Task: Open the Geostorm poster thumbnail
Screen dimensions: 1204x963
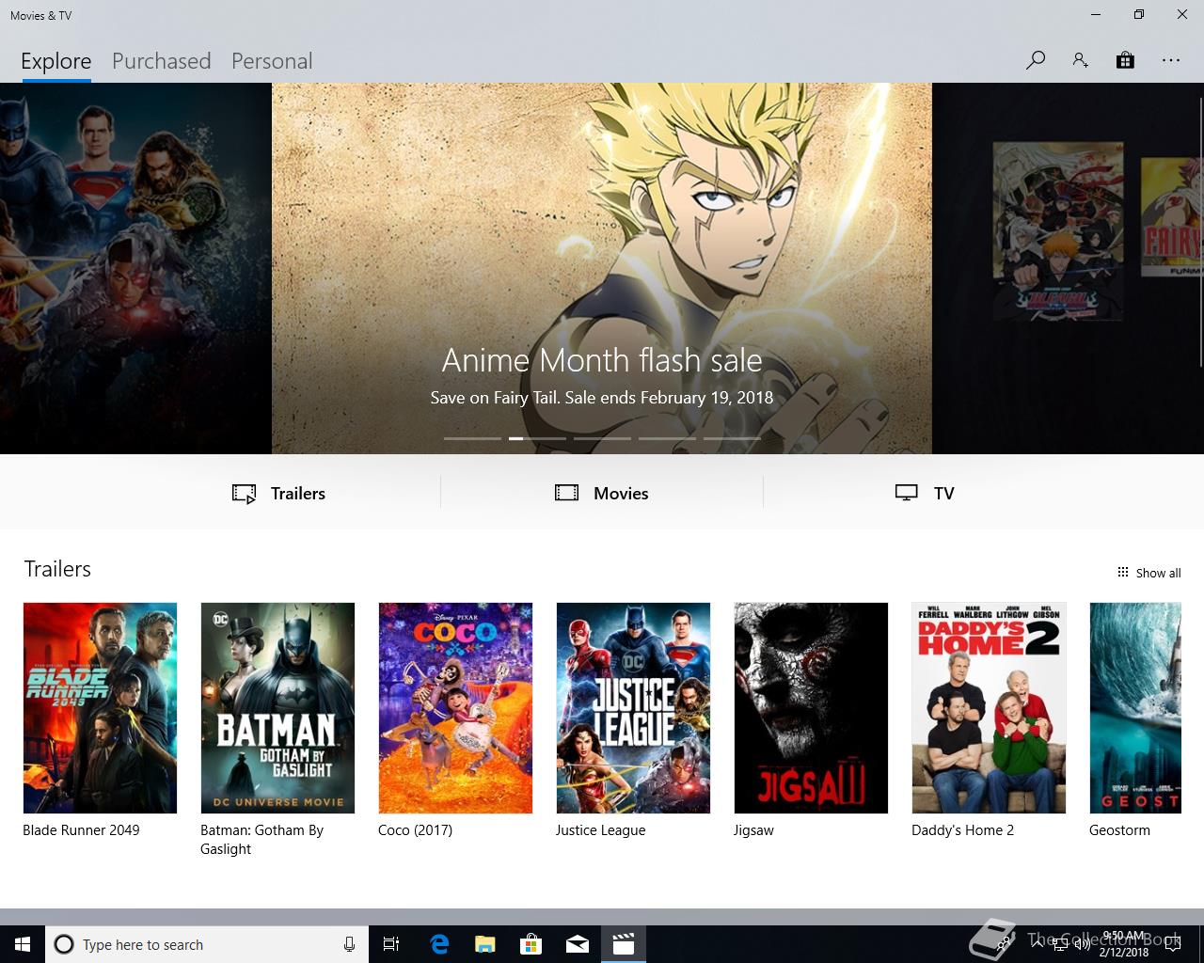Action: click(1135, 708)
